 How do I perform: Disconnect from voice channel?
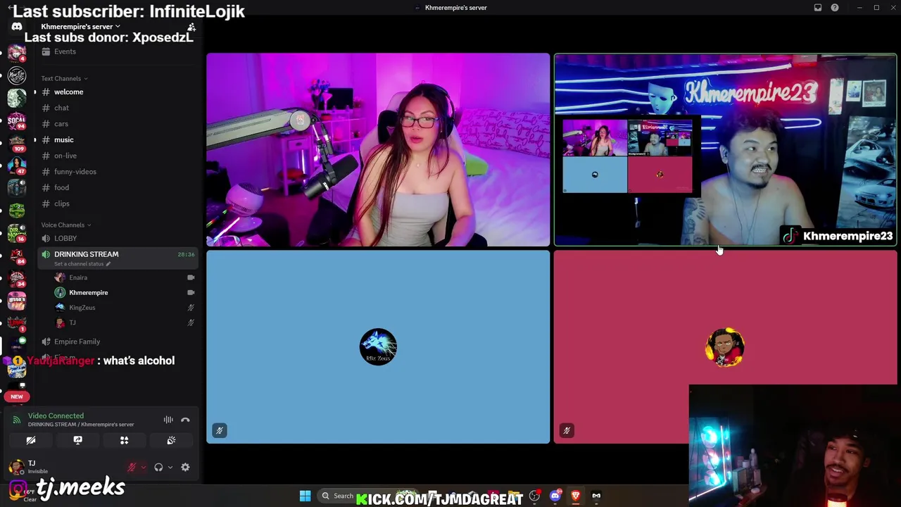tap(185, 420)
